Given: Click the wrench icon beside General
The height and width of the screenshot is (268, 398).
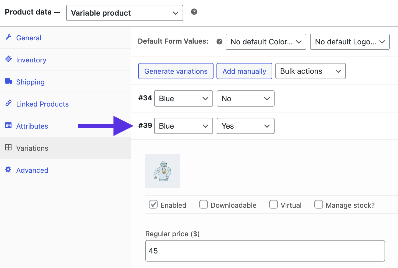Looking at the screenshot, I should pos(8,38).
